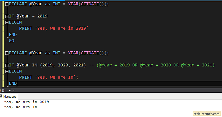Click the final END keyword
222x117 pixels.
pos(13,83)
